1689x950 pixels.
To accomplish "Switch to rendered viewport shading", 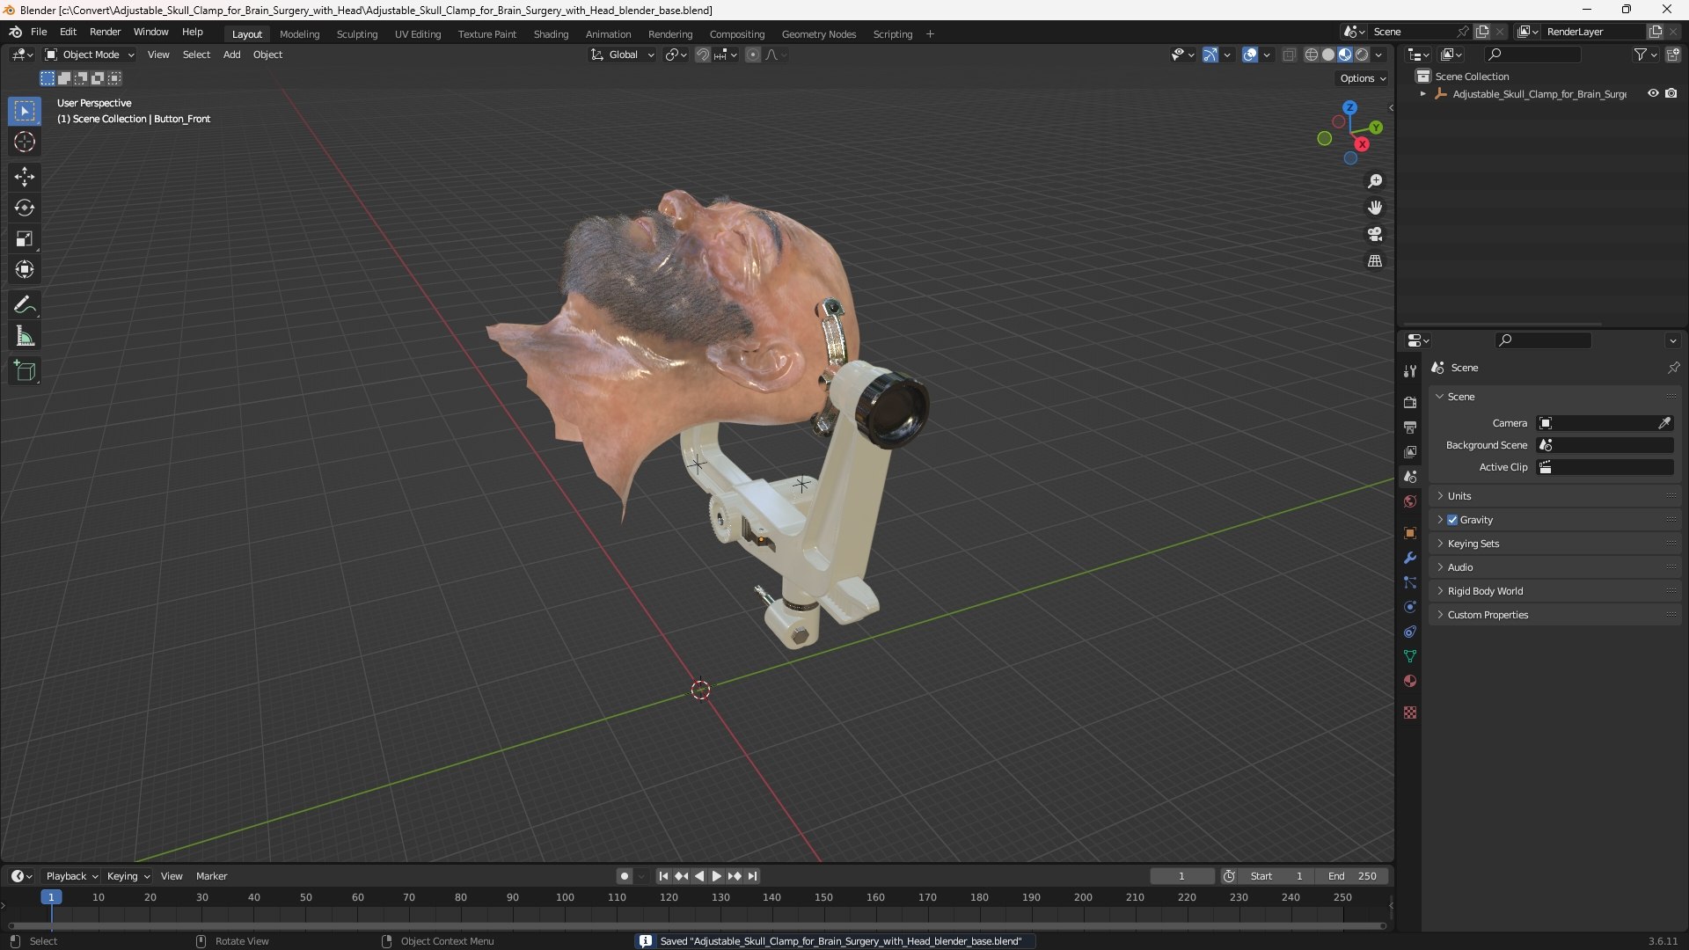I will (1362, 55).
